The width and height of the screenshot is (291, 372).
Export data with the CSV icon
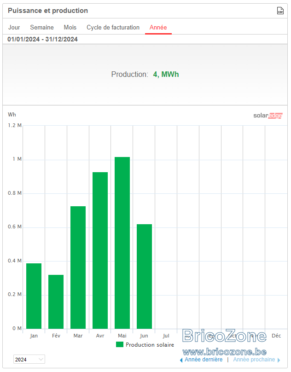coord(280,11)
